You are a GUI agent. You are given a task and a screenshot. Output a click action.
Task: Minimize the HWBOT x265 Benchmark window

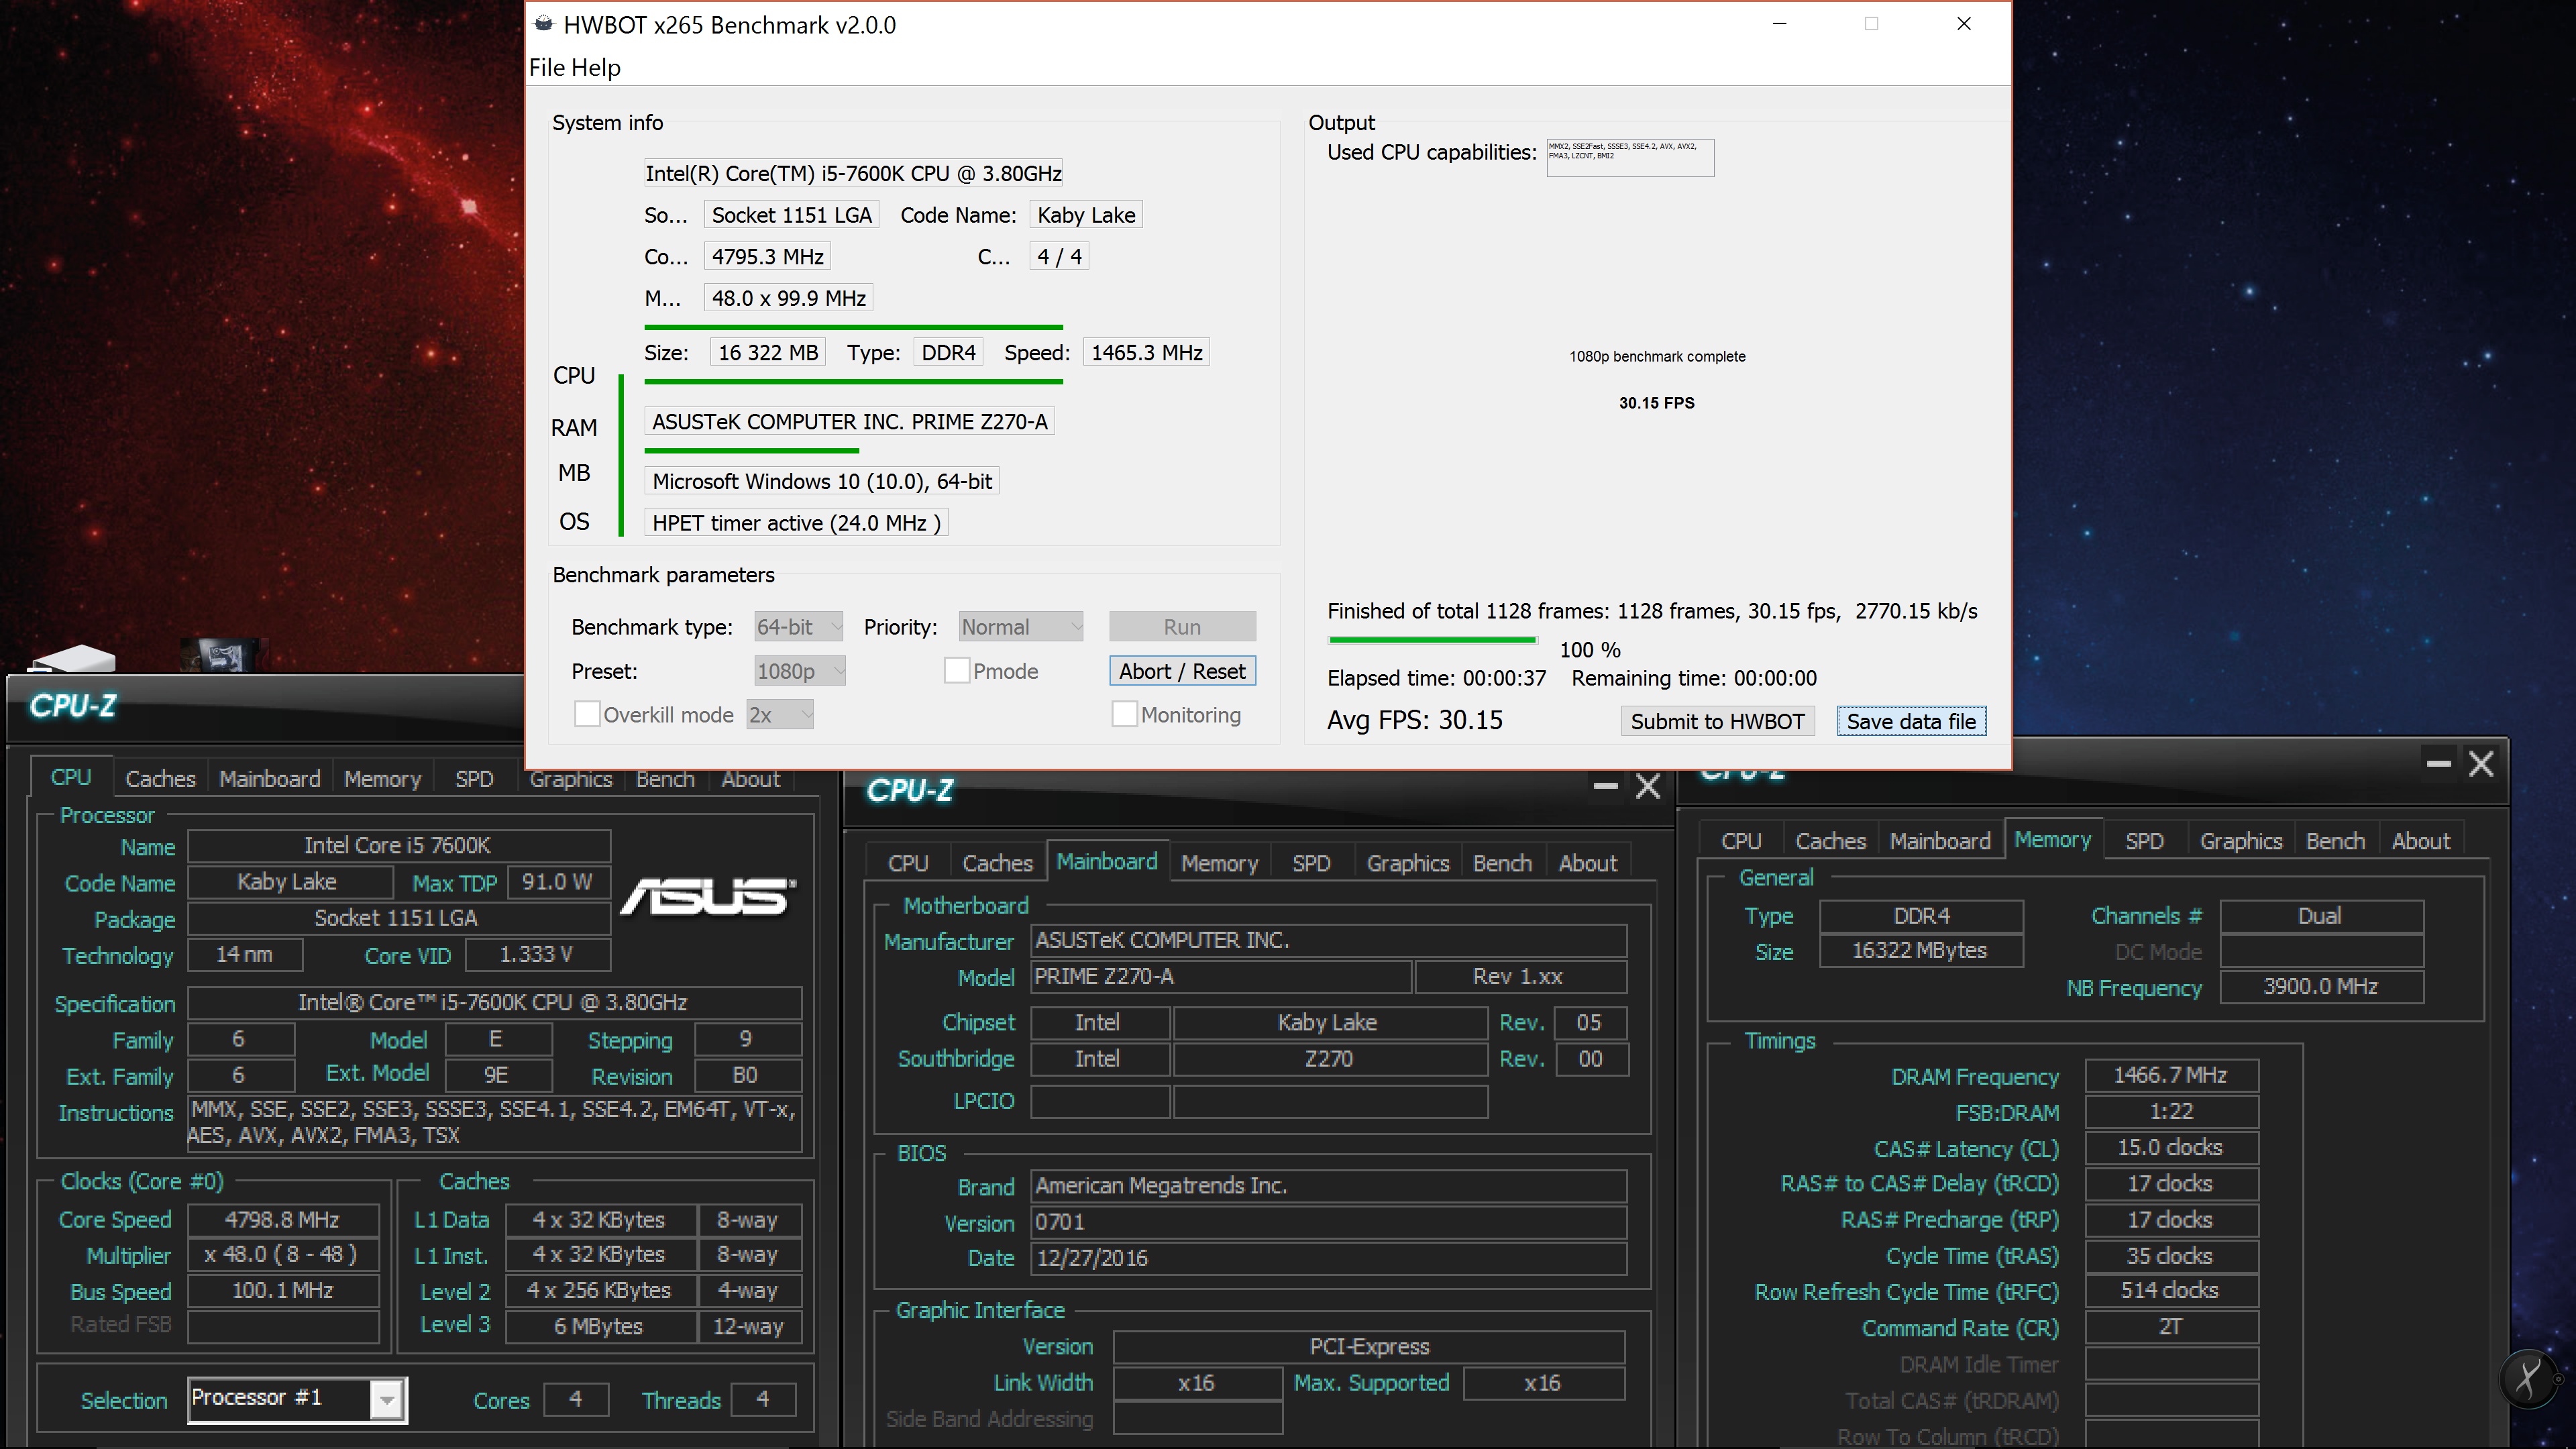pyautogui.click(x=1779, y=24)
